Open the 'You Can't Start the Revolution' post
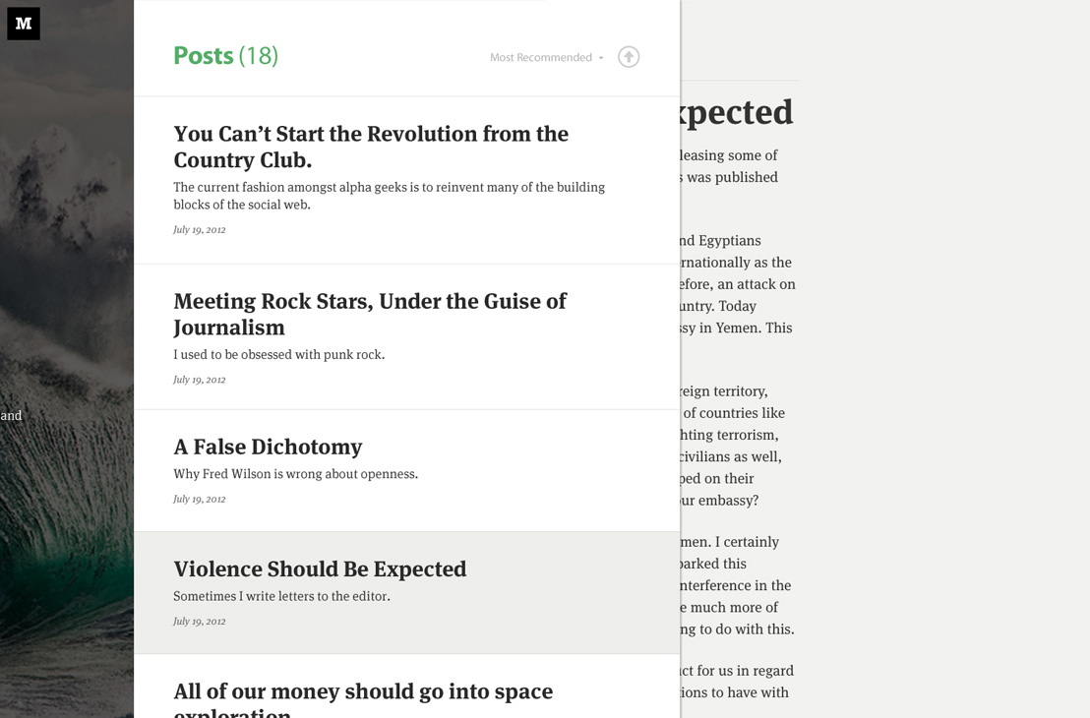The height and width of the screenshot is (718, 1090). [x=371, y=147]
